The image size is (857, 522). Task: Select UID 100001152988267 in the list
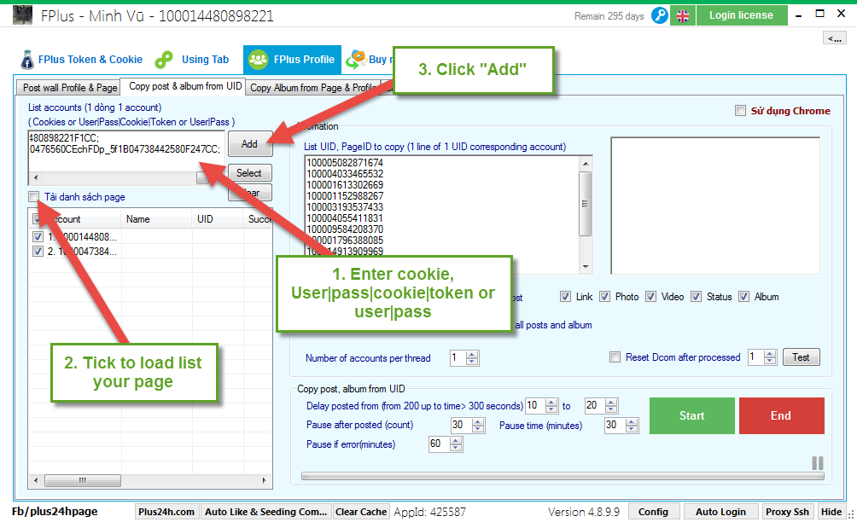pyautogui.click(x=345, y=196)
